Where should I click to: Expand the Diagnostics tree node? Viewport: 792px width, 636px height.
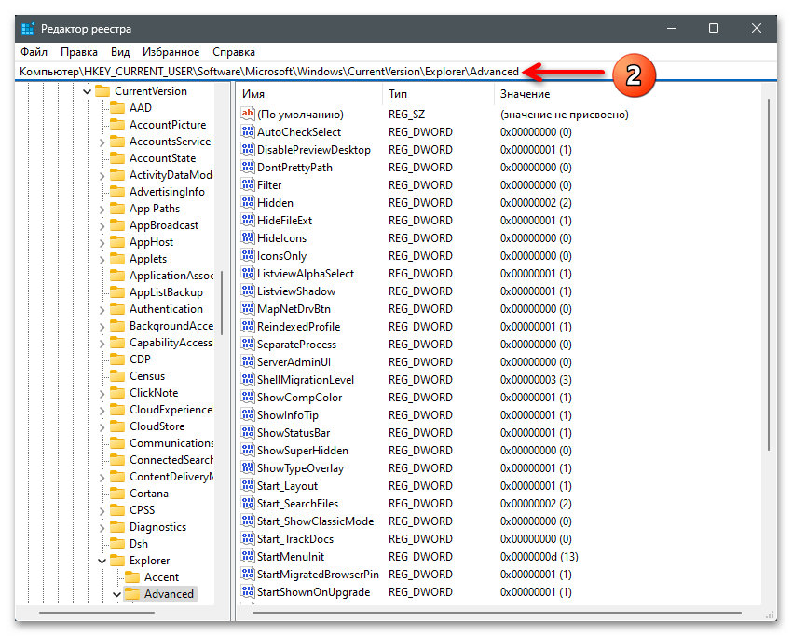point(102,527)
